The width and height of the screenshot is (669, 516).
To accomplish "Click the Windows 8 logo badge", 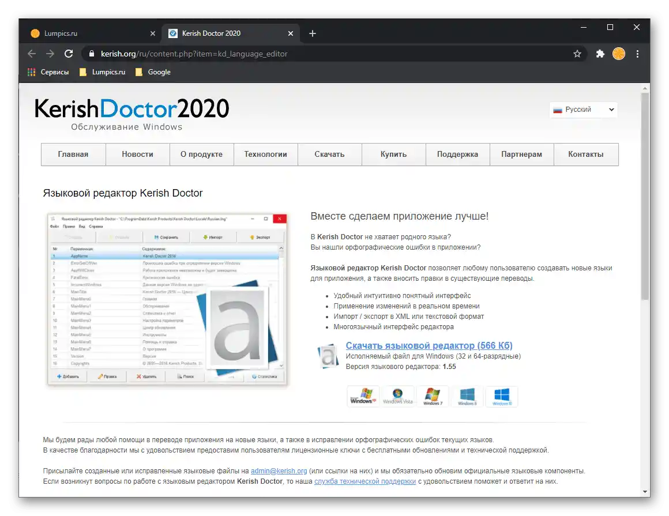I will pos(467,396).
